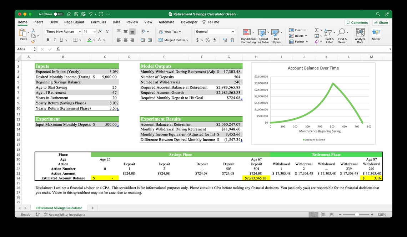Switch to Page Layout view icon
This screenshot has width=407, height=237.
pyautogui.click(x=323, y=215)
